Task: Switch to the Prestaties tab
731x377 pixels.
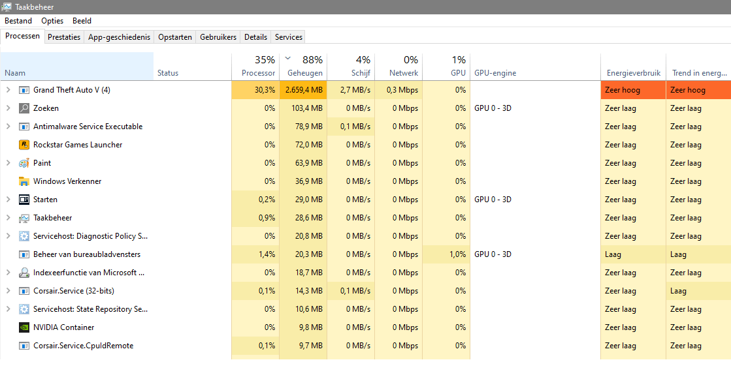Action: tap(64, 37)
